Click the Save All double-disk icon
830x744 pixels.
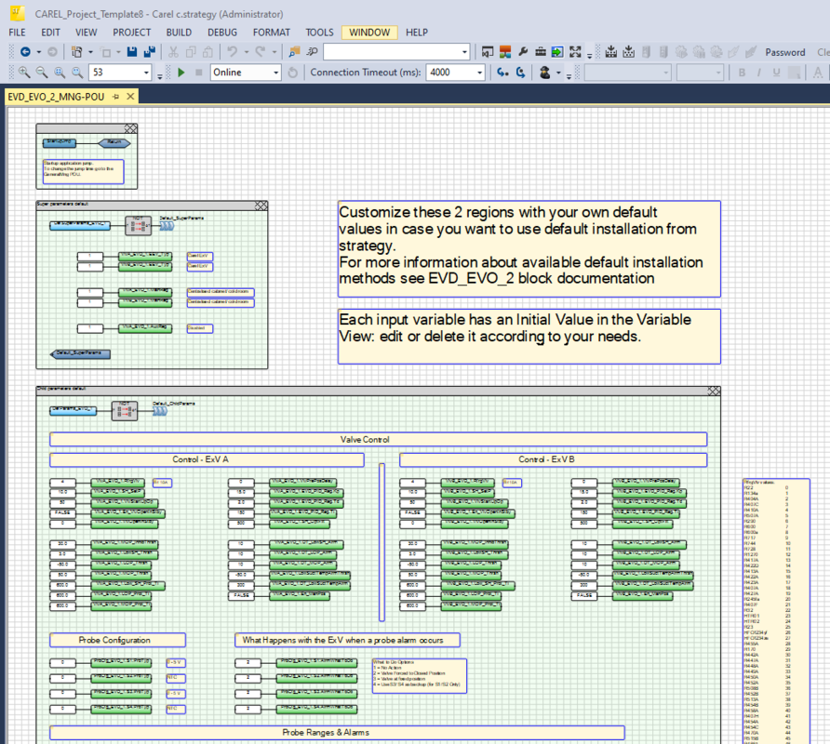tap(150, 52)
